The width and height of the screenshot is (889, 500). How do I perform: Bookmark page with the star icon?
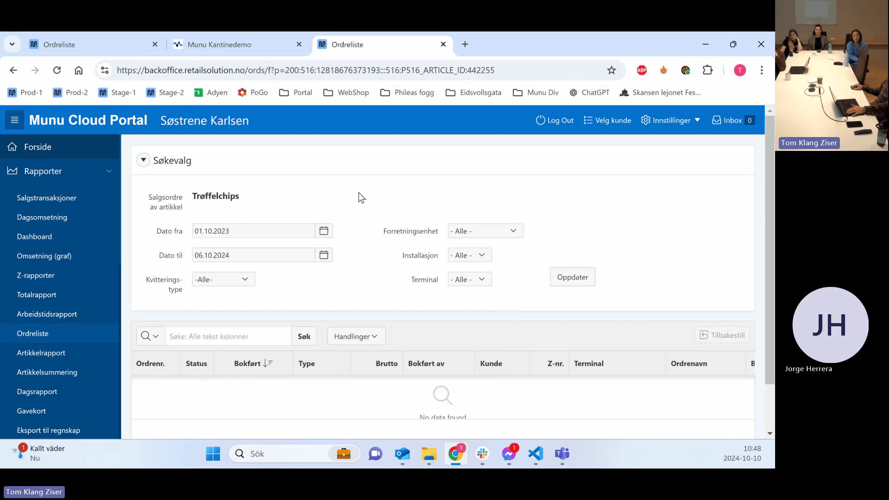click(612, 70)
